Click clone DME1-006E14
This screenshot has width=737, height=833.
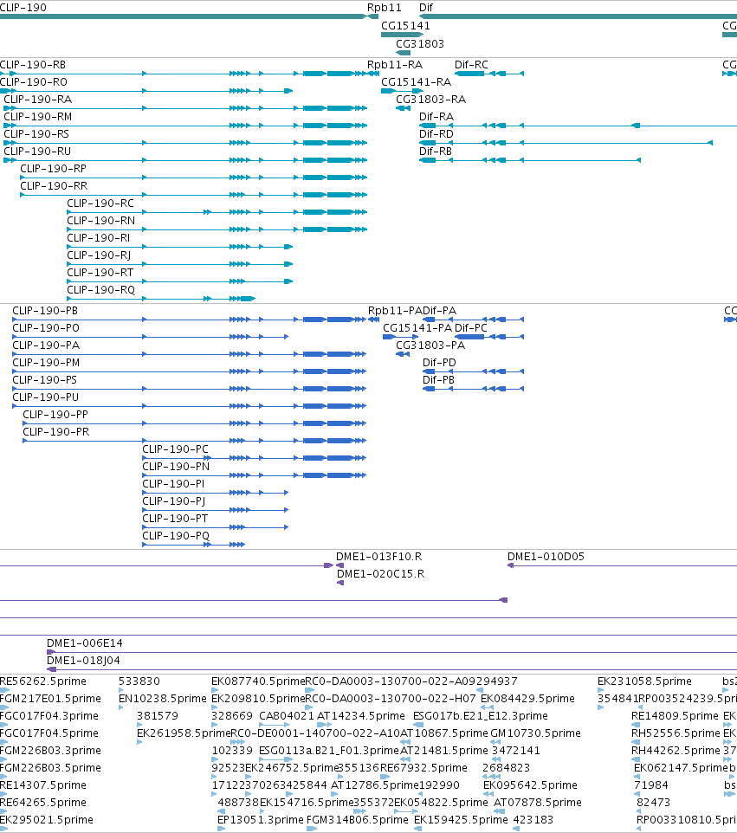[x=85, y=643]
